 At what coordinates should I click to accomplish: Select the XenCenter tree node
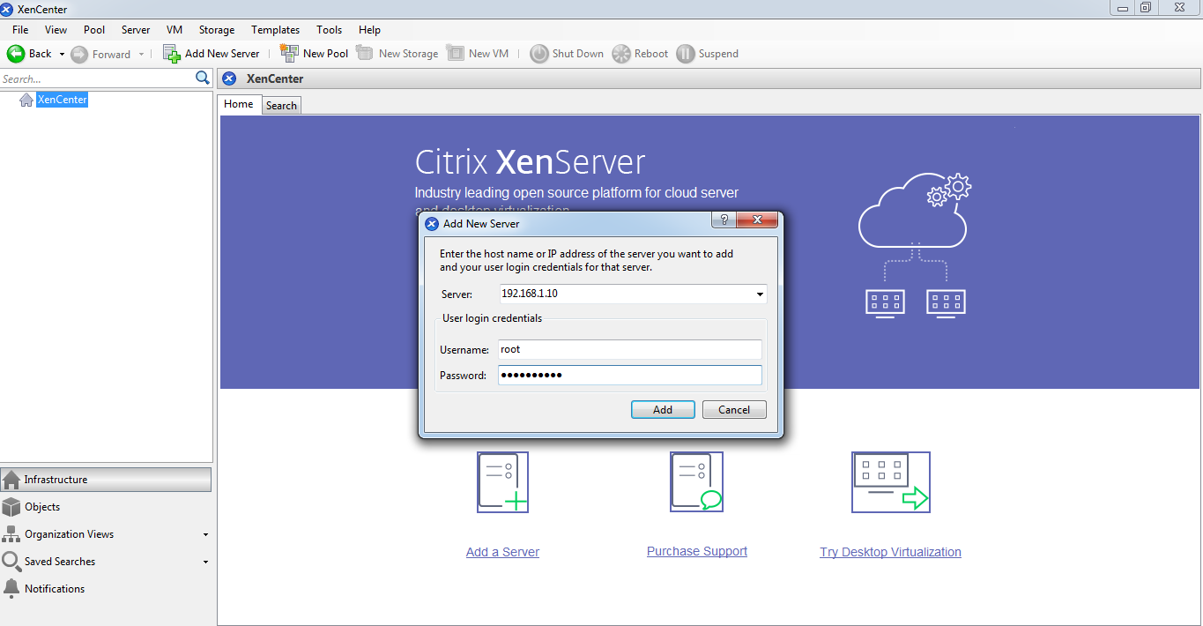point(62,100)
